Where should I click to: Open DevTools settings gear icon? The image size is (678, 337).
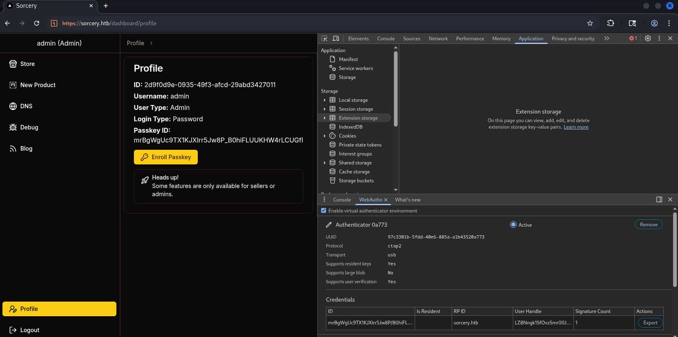(x=648, y=38)
